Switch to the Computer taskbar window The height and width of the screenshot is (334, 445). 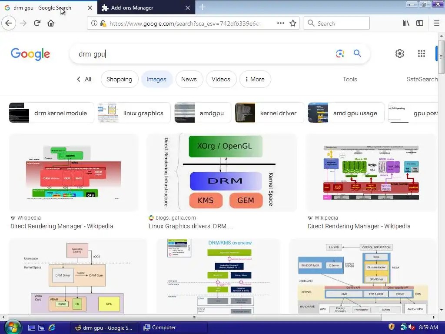[173, 327]
